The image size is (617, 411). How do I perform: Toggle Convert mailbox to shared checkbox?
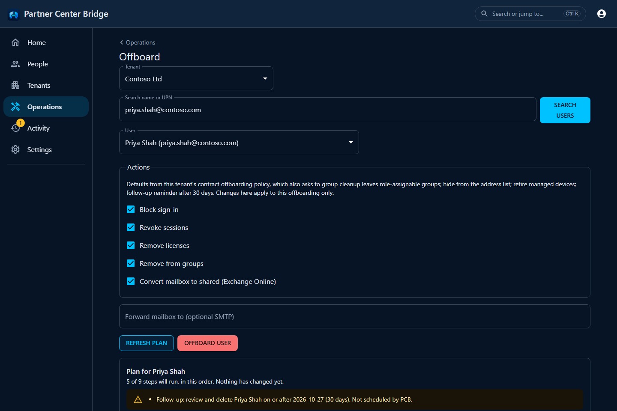click(131, 281)
